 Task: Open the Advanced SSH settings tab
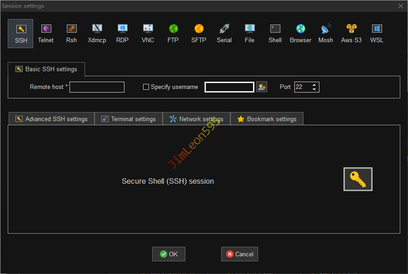point(51,119)
